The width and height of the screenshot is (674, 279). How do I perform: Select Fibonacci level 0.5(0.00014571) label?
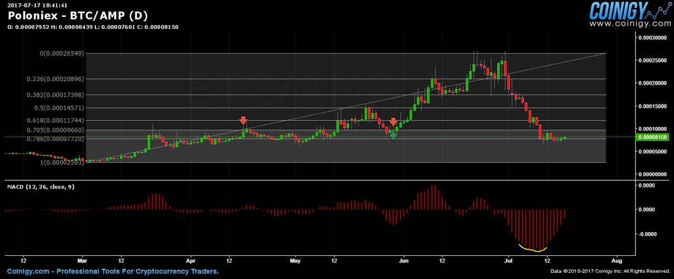[58, 108]
